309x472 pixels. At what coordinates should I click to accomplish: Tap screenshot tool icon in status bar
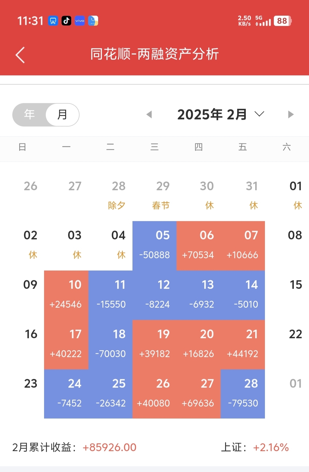pos(53,21)
